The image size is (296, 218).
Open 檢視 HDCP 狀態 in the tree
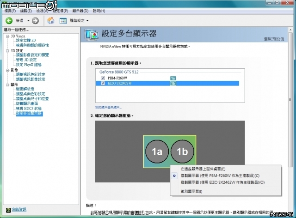tap(29, 109)
